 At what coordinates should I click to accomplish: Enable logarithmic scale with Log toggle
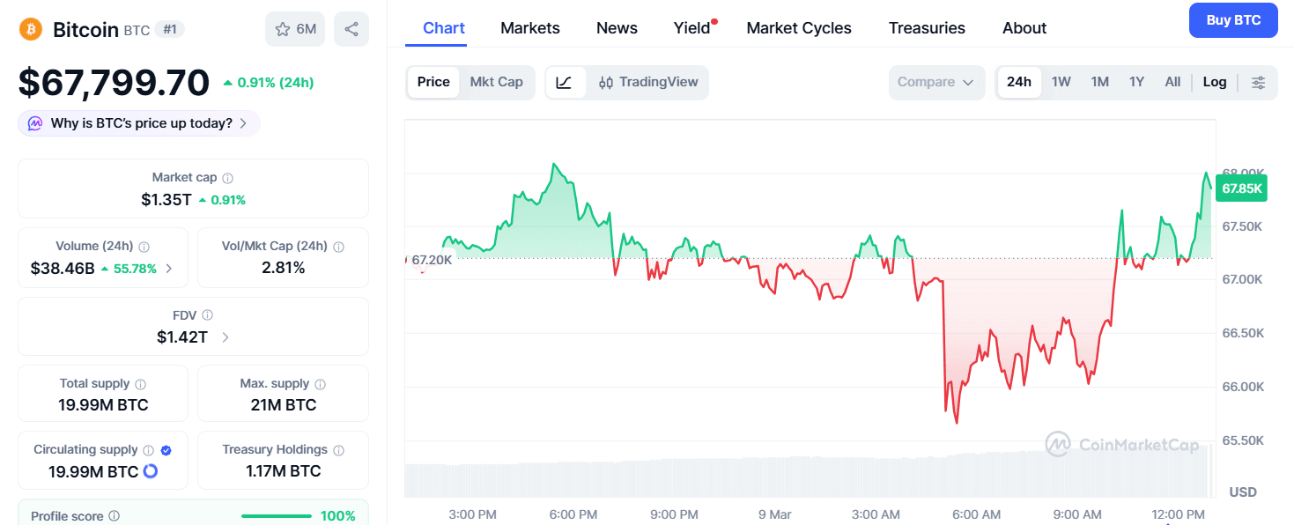[1215, 81]
